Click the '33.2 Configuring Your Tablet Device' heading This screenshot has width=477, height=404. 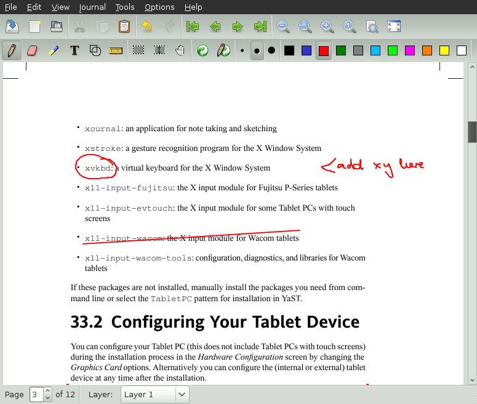click(x=215, y=322)
